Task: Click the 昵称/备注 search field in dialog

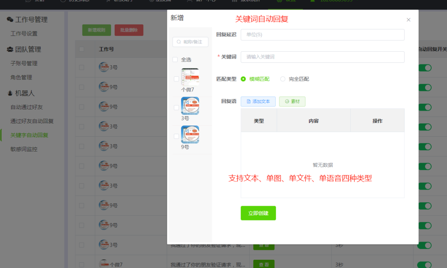Action: pyautogui.click(x=190, y=42)
